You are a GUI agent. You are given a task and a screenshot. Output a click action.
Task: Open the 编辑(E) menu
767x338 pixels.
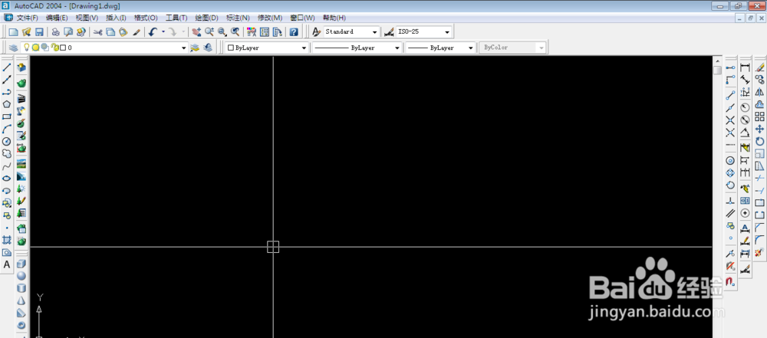[58, 18]
